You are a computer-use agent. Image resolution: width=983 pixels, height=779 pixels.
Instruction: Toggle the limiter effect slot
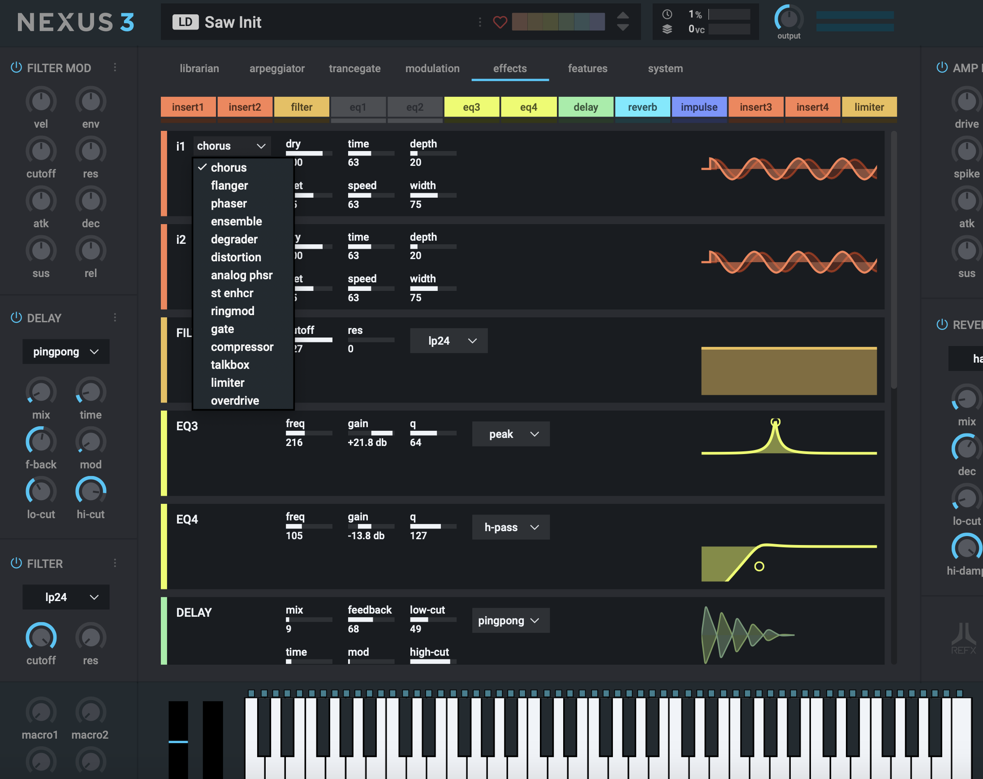pyautogui.click(x=869, y=107)
